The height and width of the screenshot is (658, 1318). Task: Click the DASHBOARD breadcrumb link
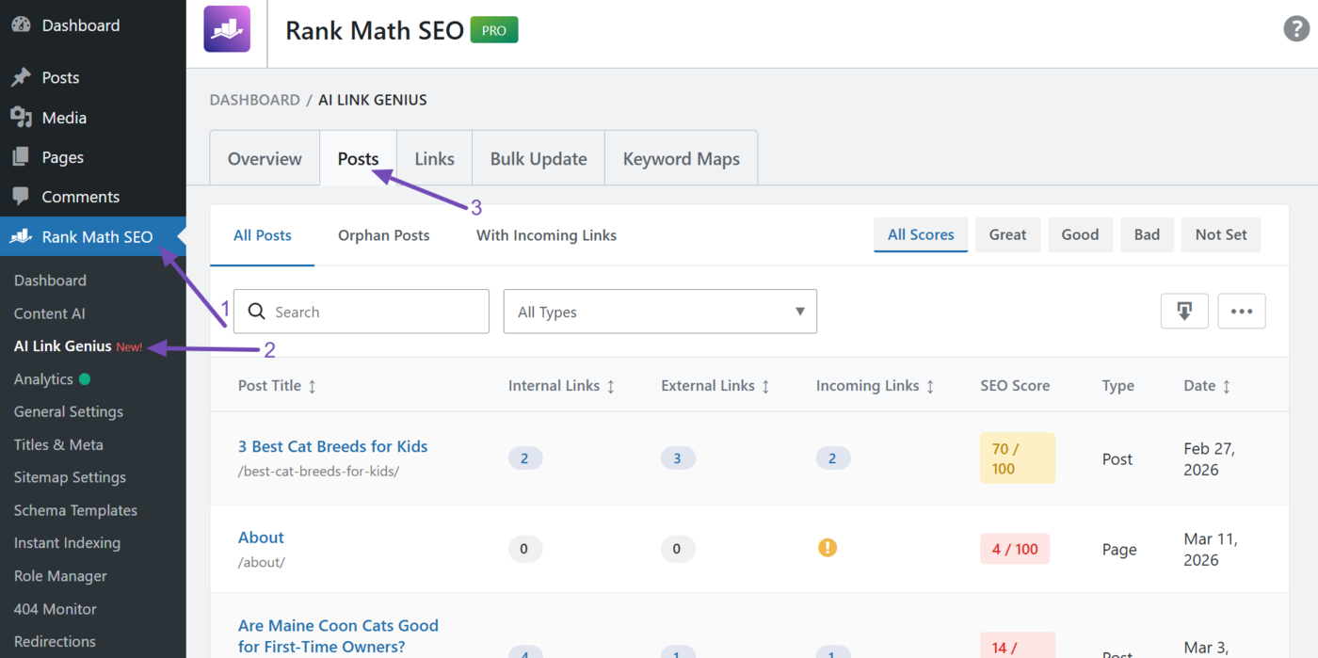254,100
